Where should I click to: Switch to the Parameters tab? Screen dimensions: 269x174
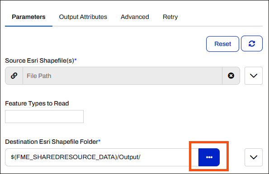coord(28,17)
